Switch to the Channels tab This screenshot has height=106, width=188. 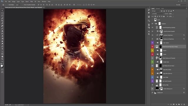click(158, 9)
